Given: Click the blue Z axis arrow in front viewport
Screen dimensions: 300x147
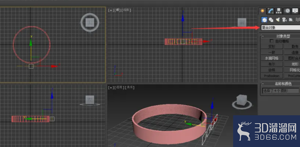Looking at the screenshot, I should pyautogui.click(x=183, y=18).
